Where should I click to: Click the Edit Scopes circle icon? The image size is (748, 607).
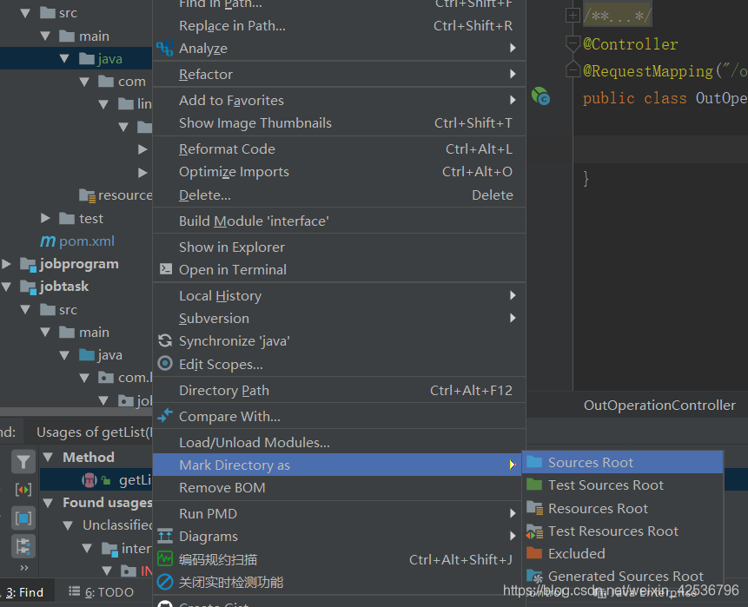click(165, 363)
